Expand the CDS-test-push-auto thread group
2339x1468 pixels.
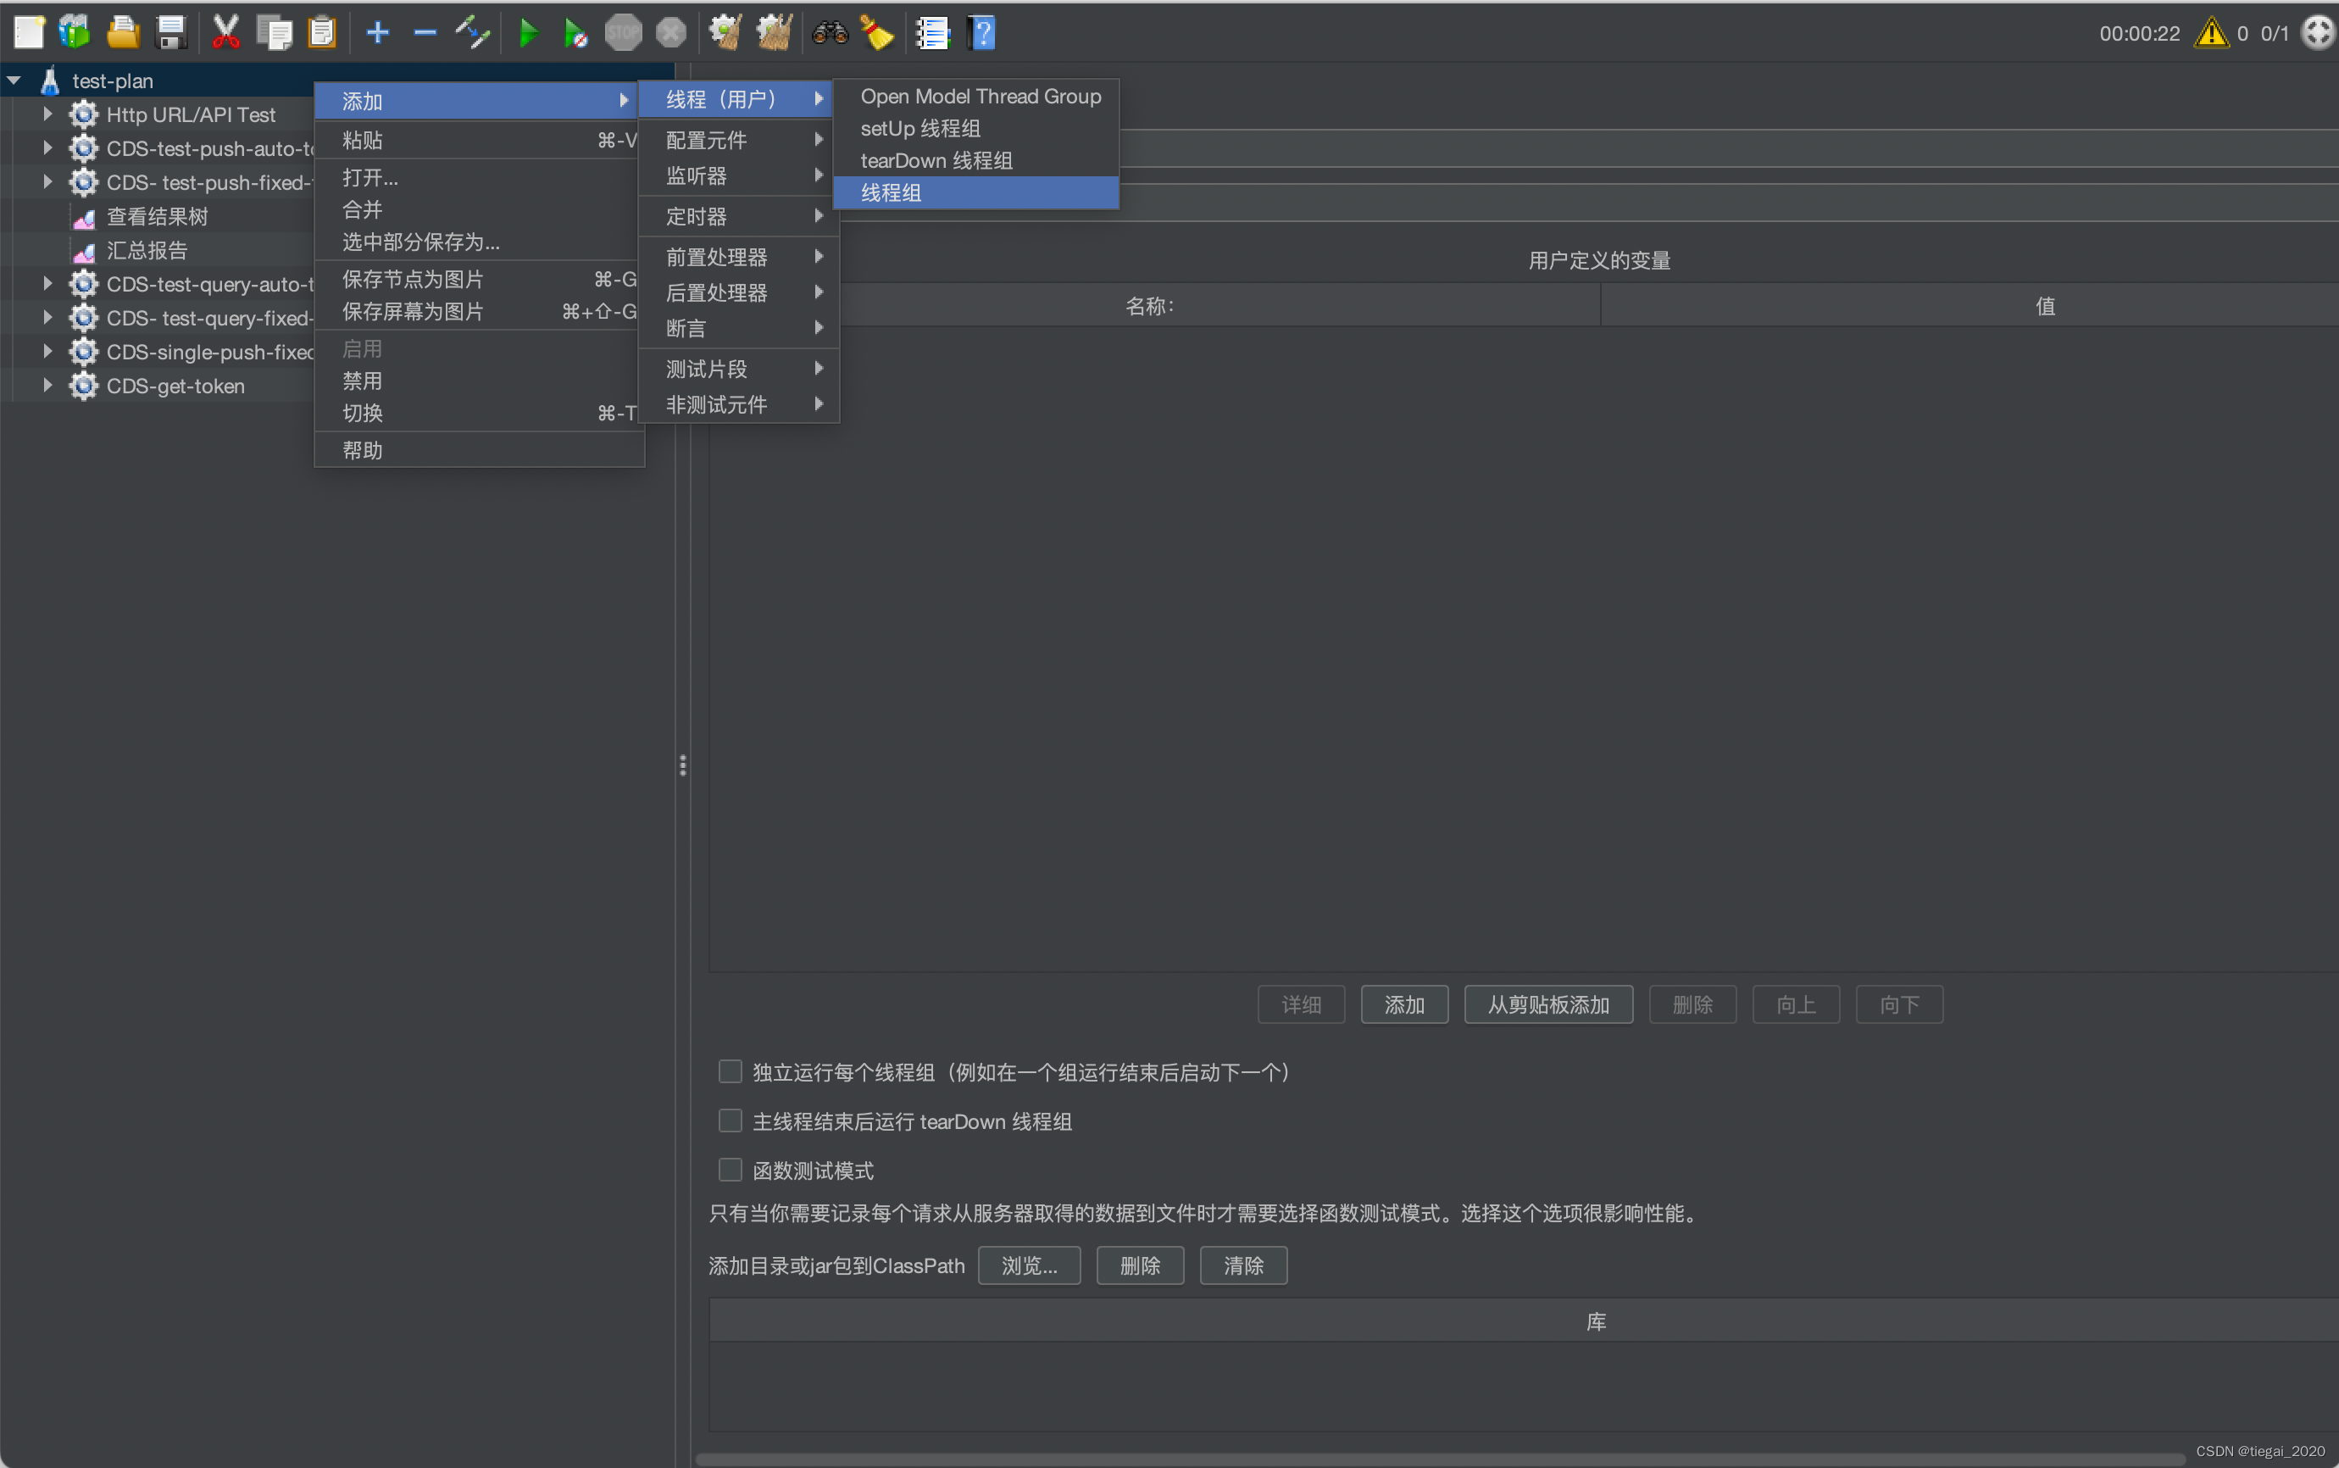click(x=47, y=148)
